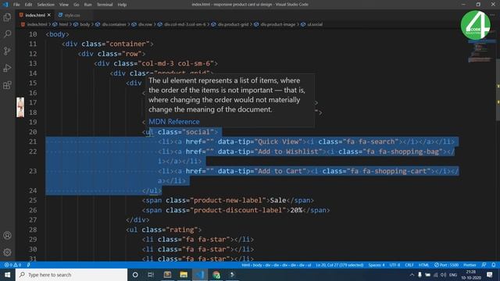
Task: Open the Help menu
Action: pos(122,5)
